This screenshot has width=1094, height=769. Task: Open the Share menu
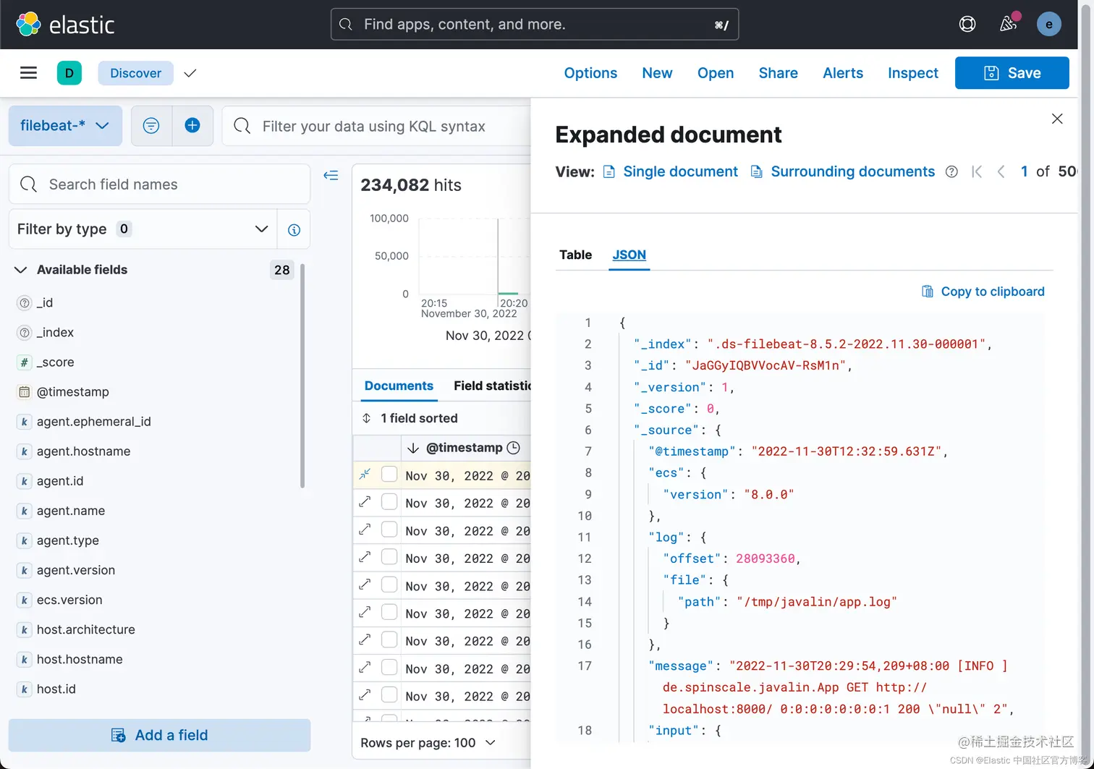point(778,73)
